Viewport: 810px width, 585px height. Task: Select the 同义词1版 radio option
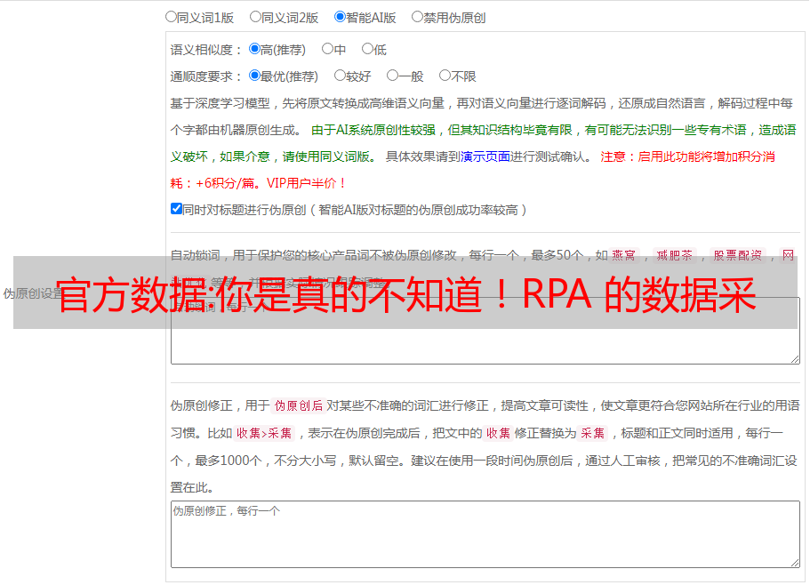click(x=172, y=16)
